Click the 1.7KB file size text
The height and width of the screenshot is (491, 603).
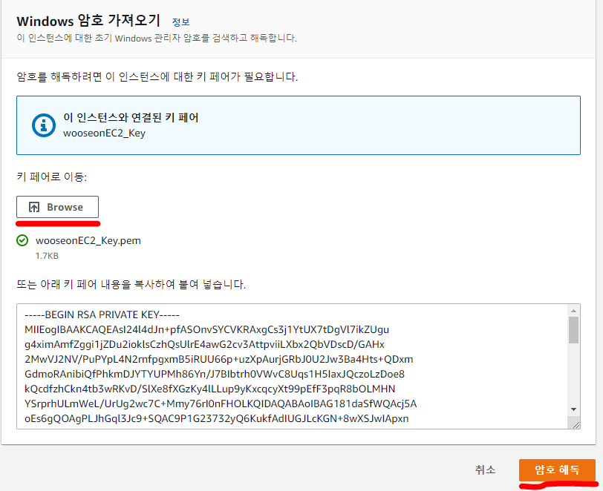coord(47,256)
